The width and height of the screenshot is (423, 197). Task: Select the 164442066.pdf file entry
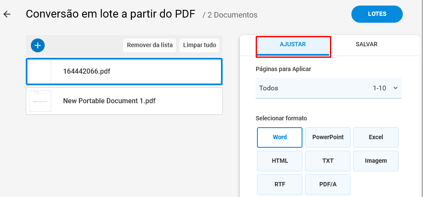click(x=124, y=72)
